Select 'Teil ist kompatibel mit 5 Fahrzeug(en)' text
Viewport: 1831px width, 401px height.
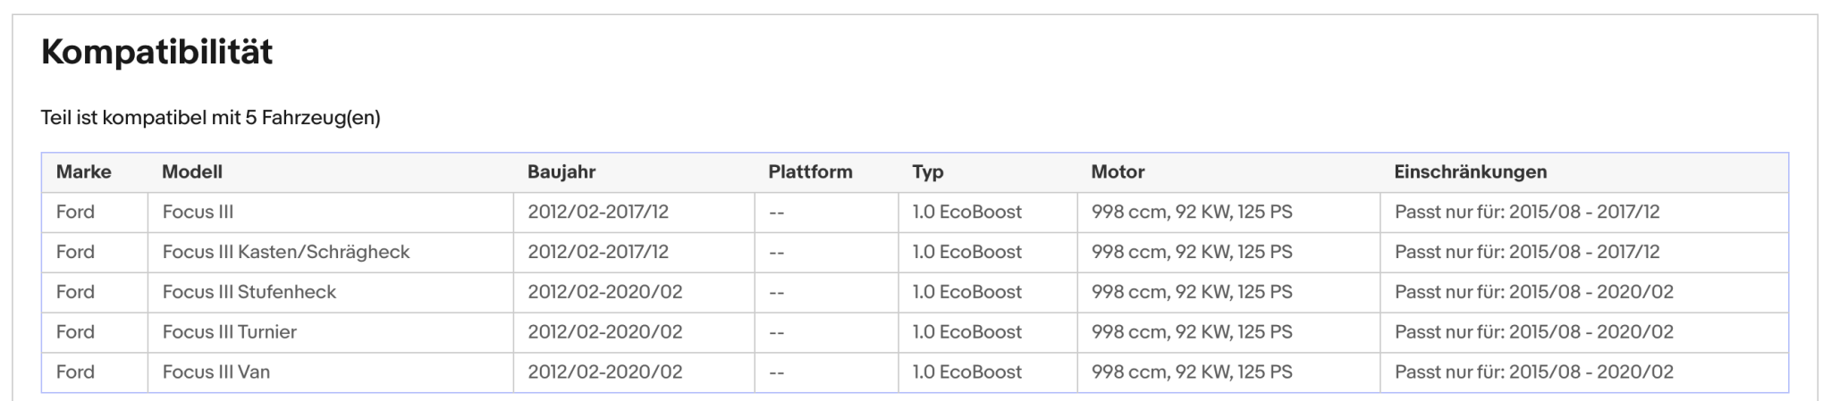pos(210,118)
